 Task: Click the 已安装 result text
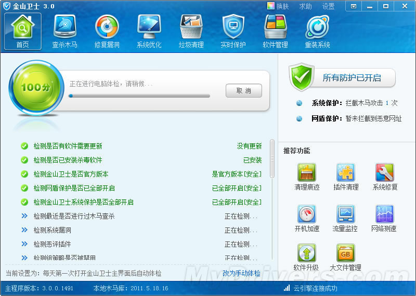(x=252, y=160)
